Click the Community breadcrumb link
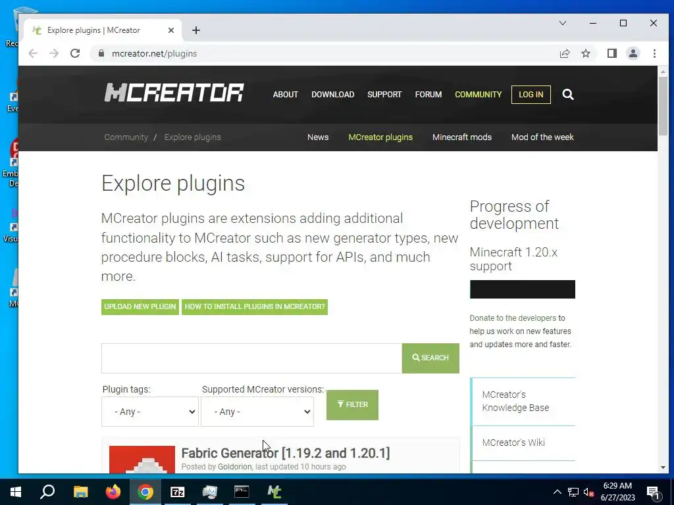674x505 pixels. pos(126,137)
